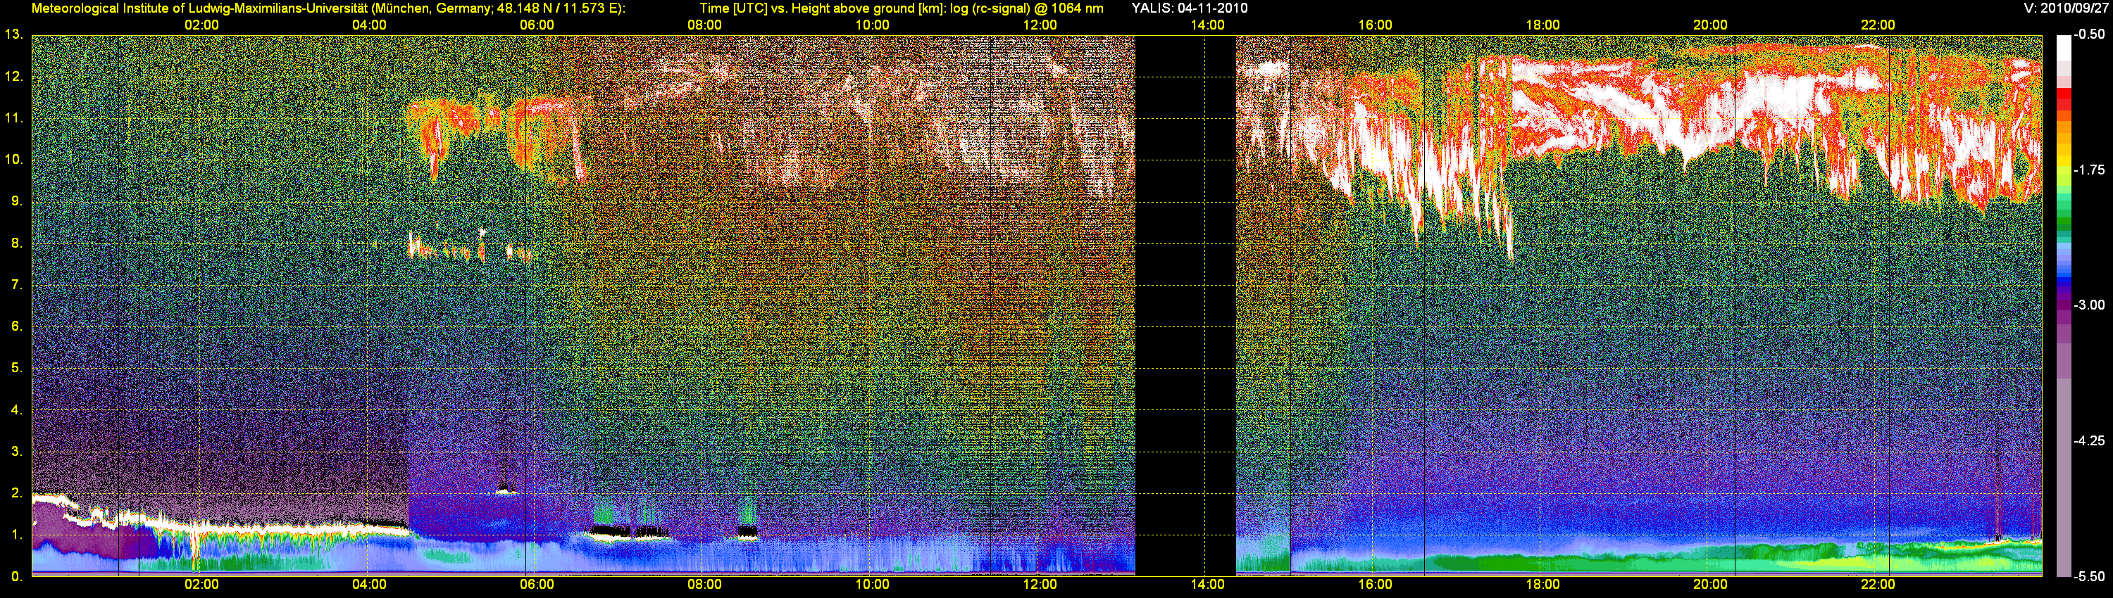
Task: Click the black data gap near 14:00
Action: [1185, 303]
